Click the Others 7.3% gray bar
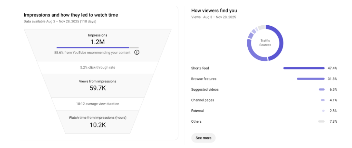Screen dimensions: 352x148 (321, 122)
